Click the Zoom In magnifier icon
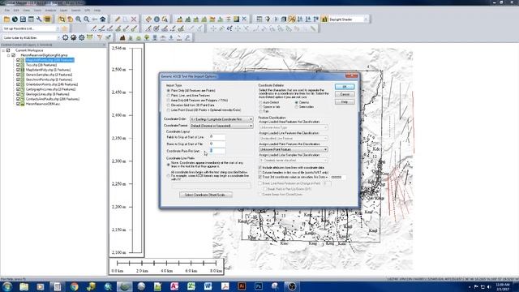Screen dimensions: 519x292 pos(79,19)
